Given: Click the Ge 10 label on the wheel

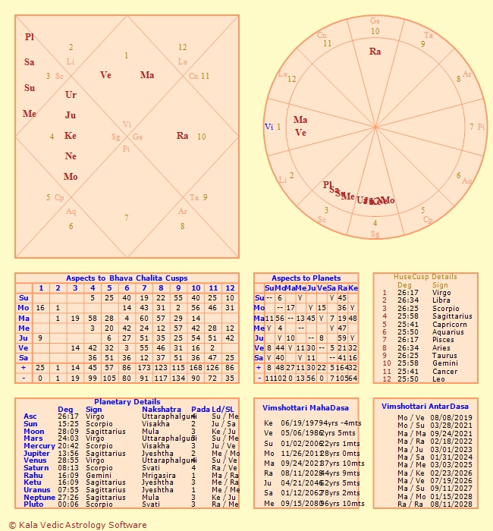Looking at the screenshot, I should tap(375, 26).
